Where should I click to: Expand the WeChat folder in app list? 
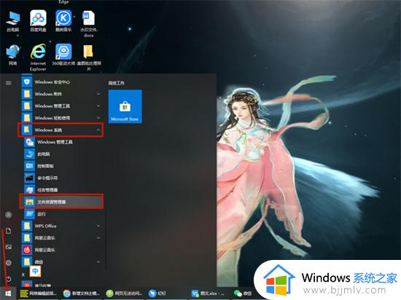[x=61, y=261]
